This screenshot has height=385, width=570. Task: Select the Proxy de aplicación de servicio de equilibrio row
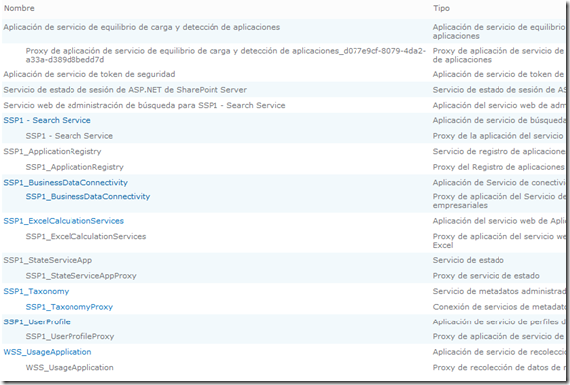[x=284, y=55]
